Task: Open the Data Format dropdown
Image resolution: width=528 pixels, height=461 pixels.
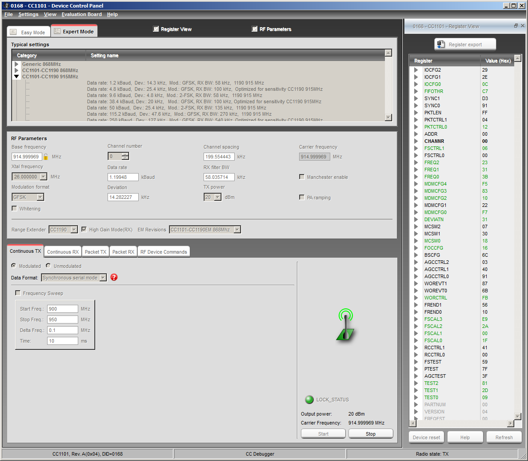Action: 103,278
